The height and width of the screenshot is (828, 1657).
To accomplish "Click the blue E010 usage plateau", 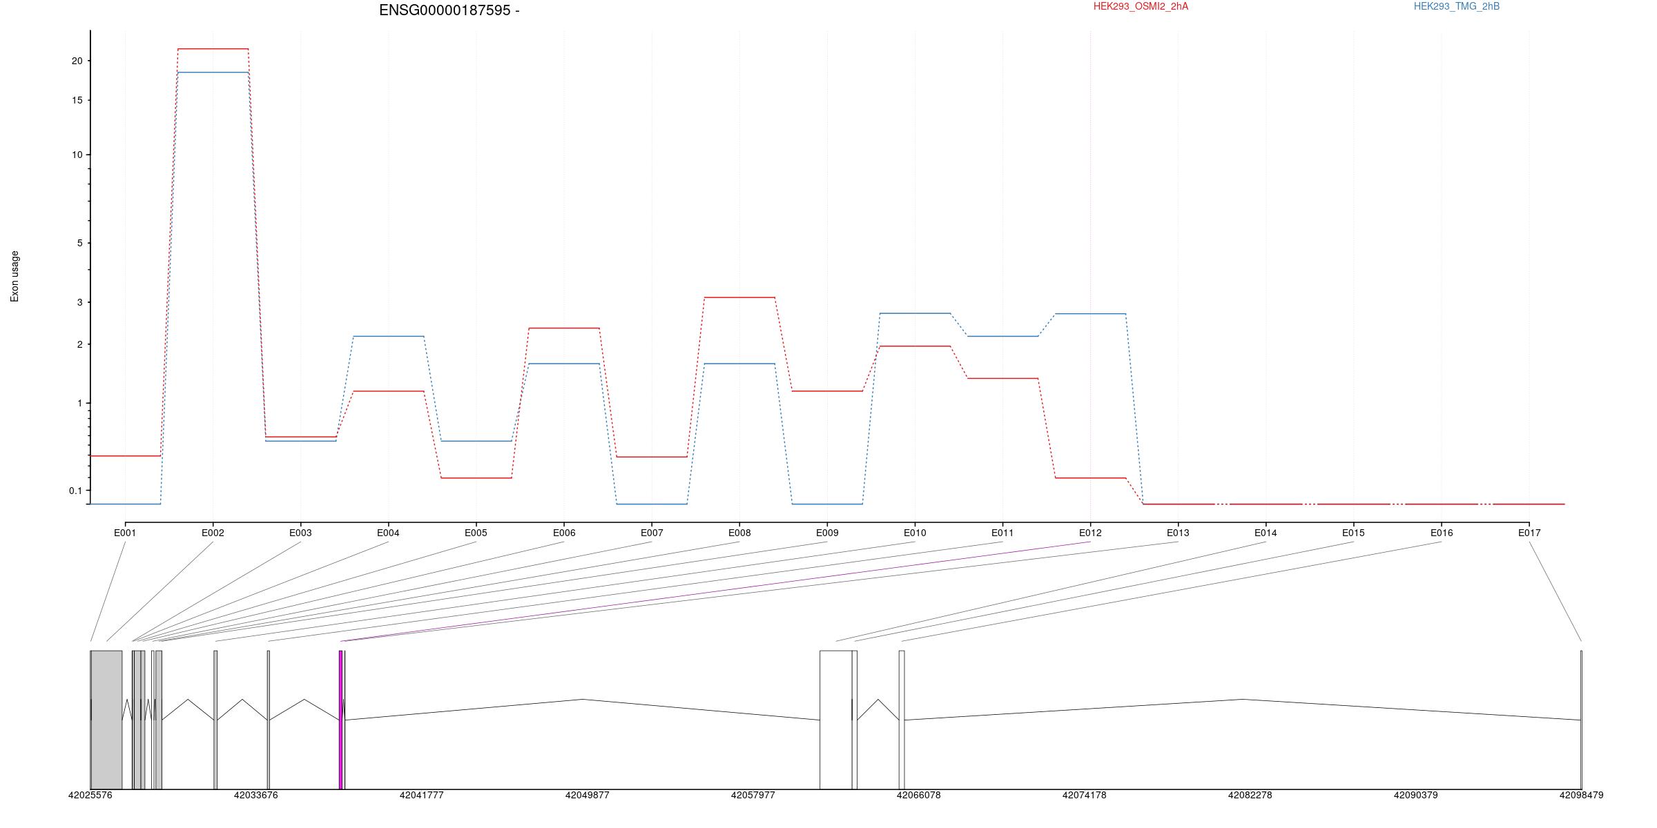I will click(915, 313).
